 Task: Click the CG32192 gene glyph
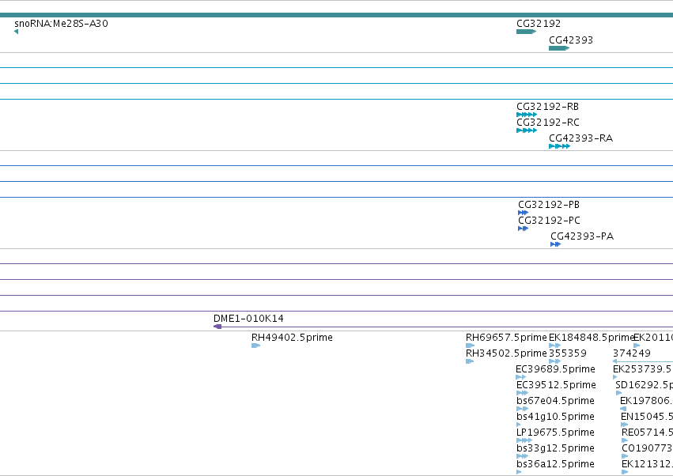click(x=526, y=32)
